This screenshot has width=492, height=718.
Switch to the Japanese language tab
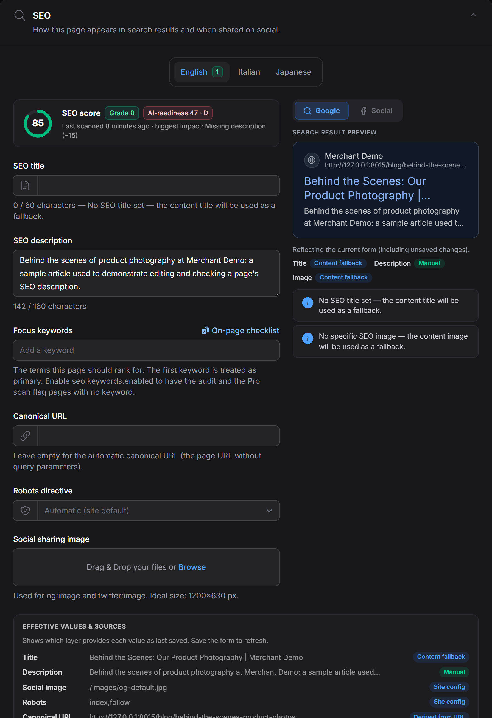(293, 72)
